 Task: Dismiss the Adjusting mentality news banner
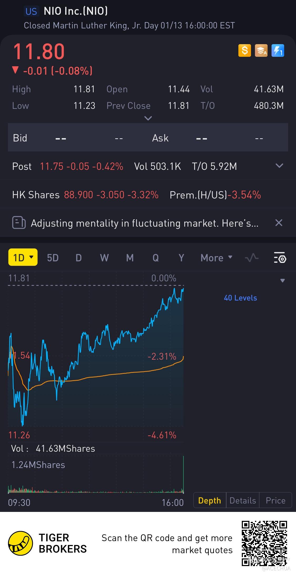(x=279, y=223)
